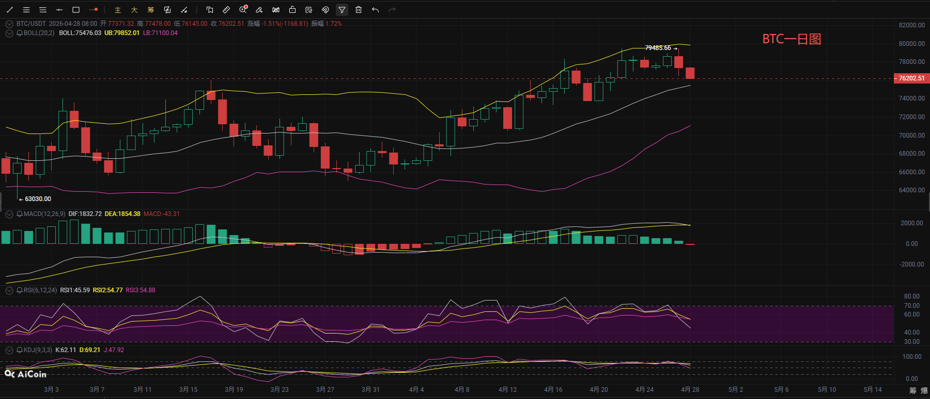Select the eraser brush tool
Viewport: 930px width, 399px height.
tap(259, 10)
